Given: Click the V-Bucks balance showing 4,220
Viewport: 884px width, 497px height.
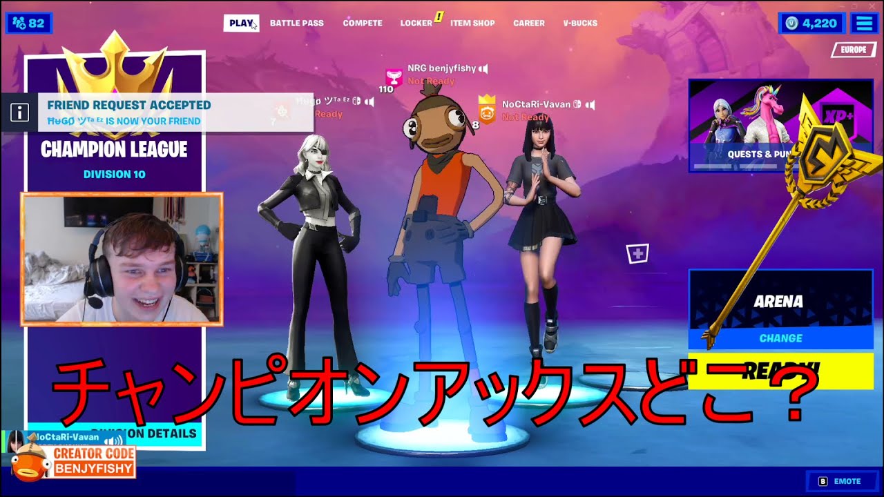Looking at the screenshot, I should (x=811, y=23).
